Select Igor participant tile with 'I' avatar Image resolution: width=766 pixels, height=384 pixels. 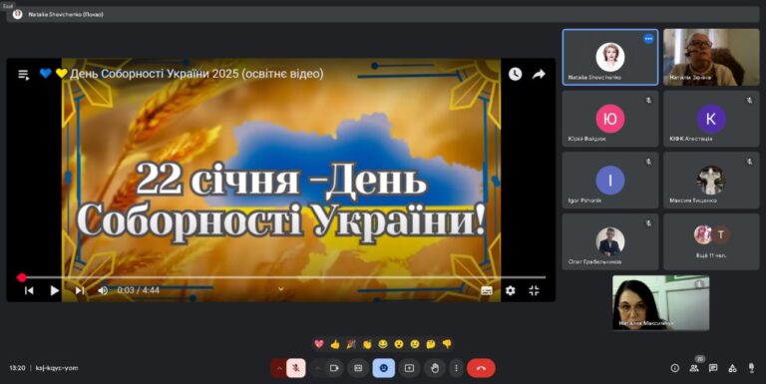610,181
